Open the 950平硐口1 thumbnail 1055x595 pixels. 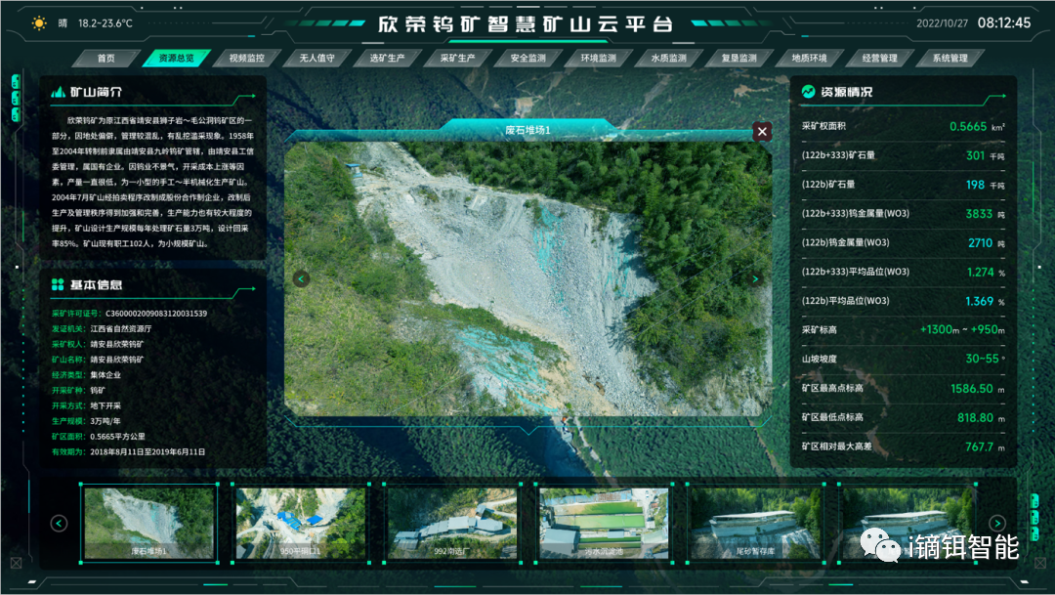click(x=301, y=523)
